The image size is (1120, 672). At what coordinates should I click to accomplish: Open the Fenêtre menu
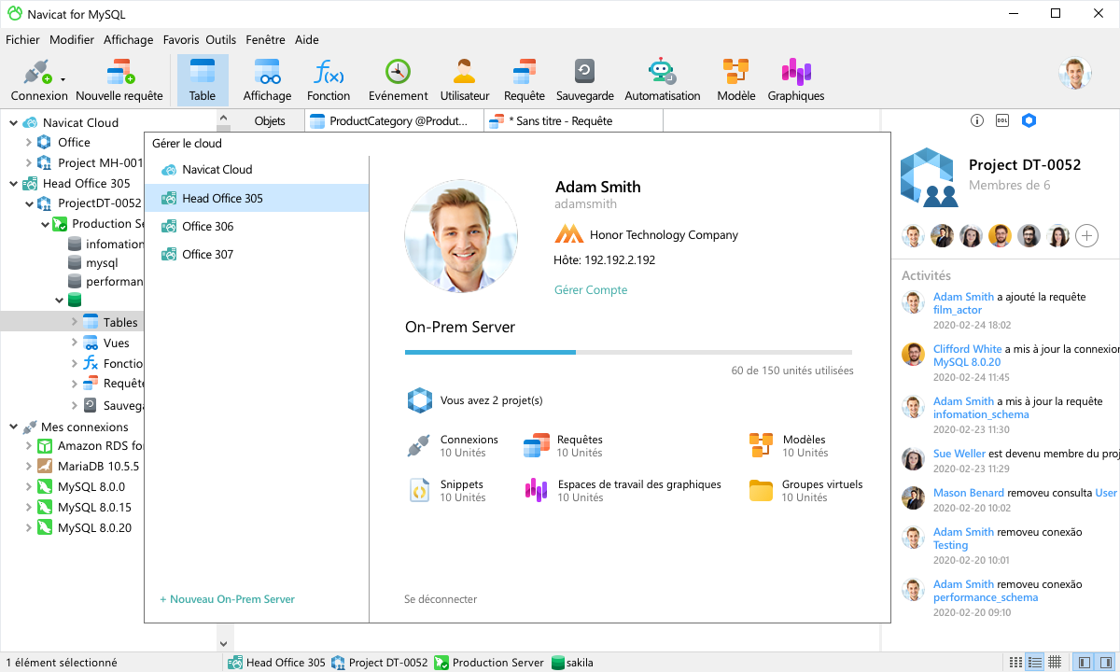(266, 40)
